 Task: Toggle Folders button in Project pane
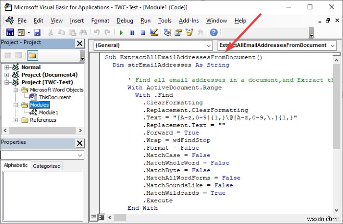point(32,55)
